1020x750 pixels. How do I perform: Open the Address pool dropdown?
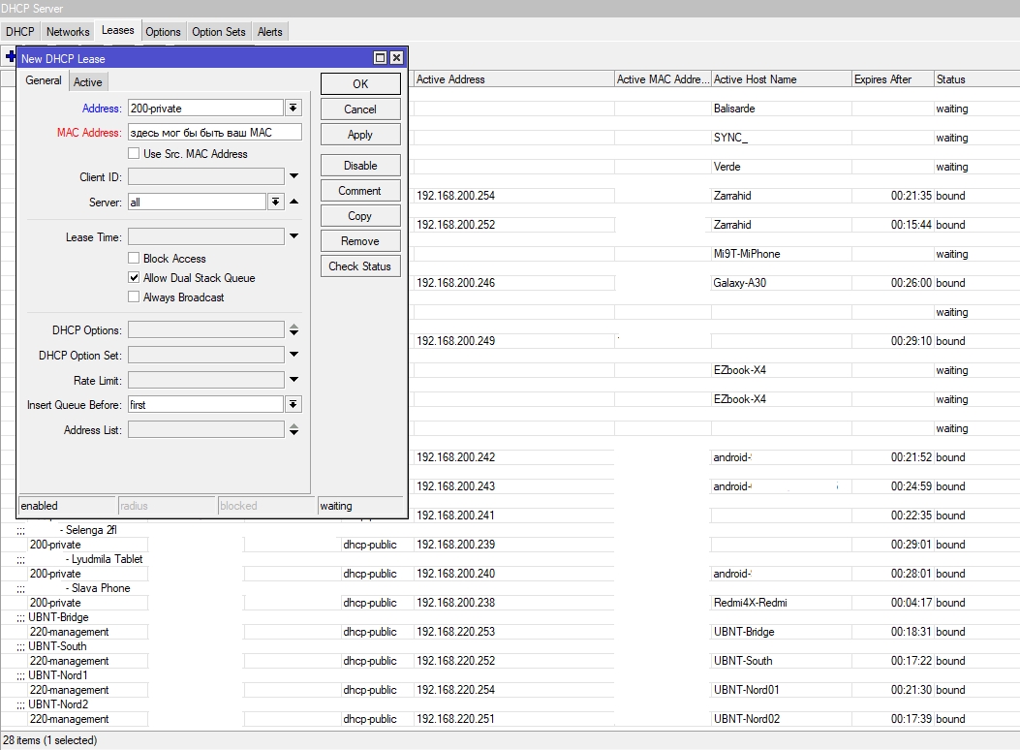[294, 108]
